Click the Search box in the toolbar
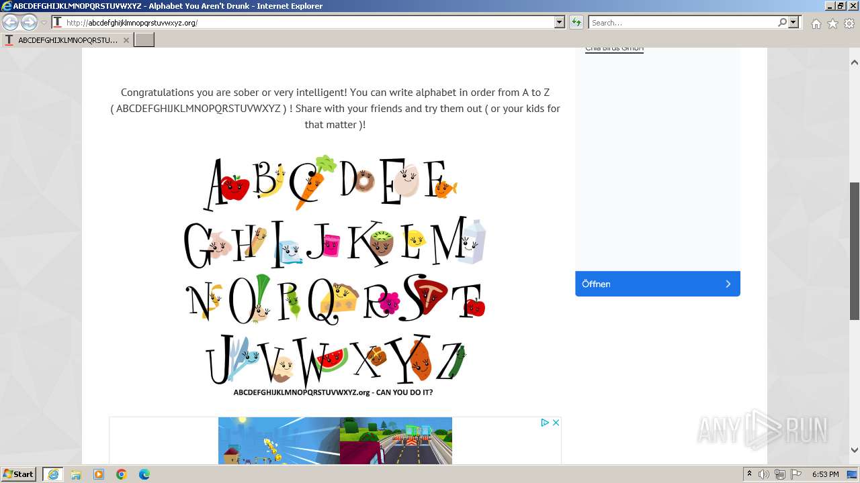Image resolution: width=860 pixels, height=483 pixels. (683, 22)
